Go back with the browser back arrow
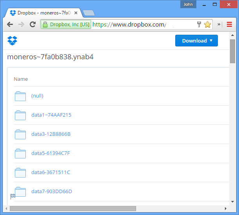 [x=10, y=24]
